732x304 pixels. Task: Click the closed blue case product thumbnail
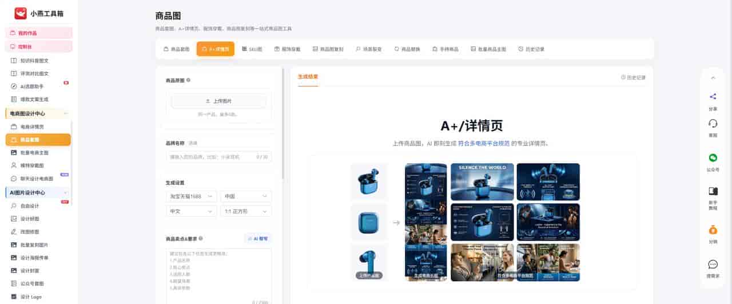click(369, 222)
